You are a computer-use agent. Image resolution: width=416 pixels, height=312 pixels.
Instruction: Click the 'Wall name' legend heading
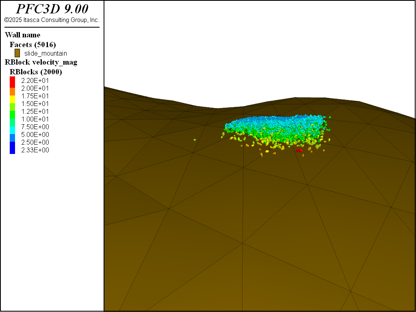pos(23,35)
